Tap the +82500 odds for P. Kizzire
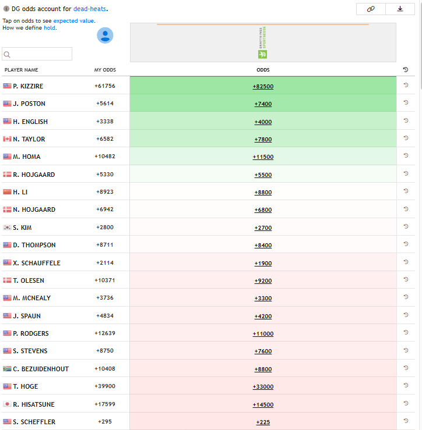This screenshot has height=430, width=422. click(263, 86)
